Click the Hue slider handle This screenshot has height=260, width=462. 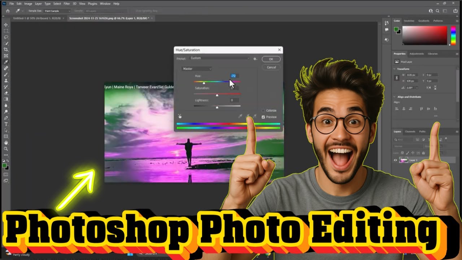click(x=204, y=83)
